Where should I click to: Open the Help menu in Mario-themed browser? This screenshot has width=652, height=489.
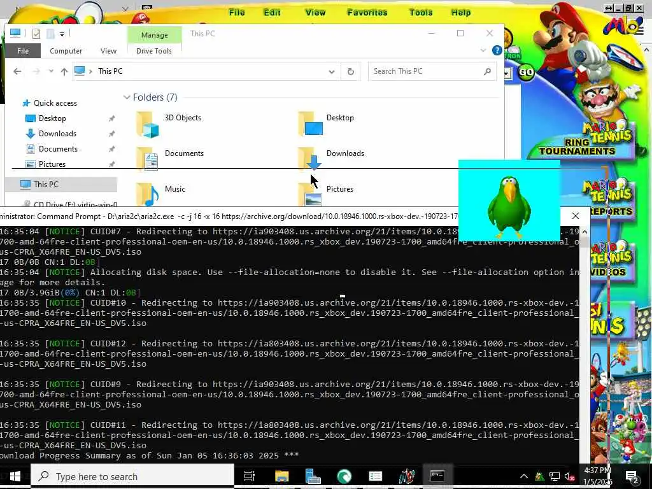tap(461, 13)
